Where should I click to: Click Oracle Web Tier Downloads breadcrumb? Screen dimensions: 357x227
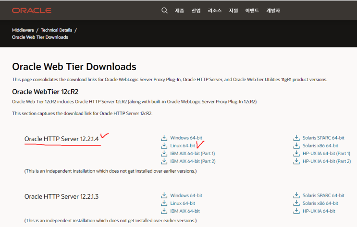pyautogui.click(x=40, y=37)
